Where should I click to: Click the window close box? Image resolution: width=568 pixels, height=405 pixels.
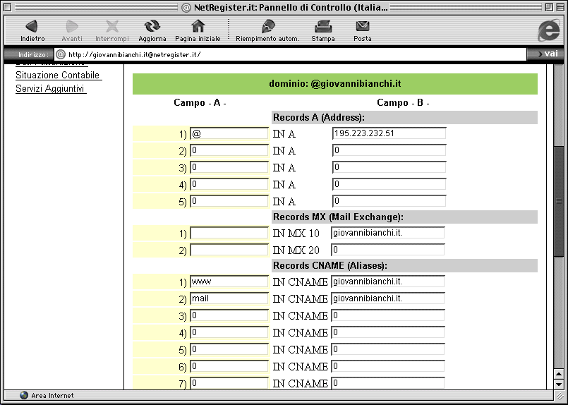tap(8, 7)
